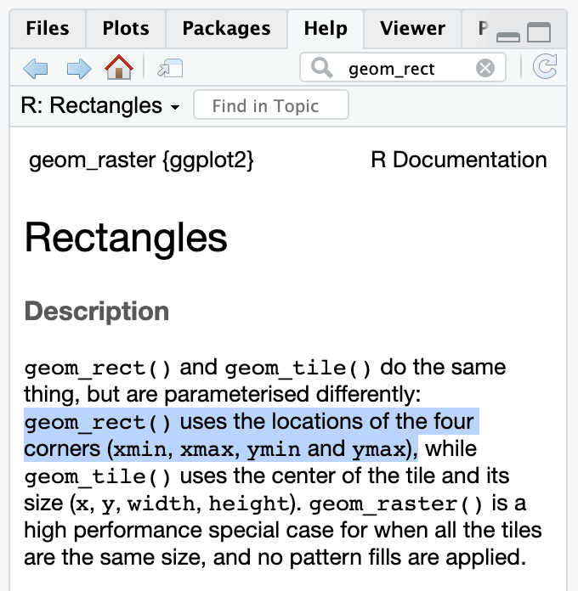Viewport: 578px width, 591px height.
Task: Refresh the help topic
Action: pos(544,68)
